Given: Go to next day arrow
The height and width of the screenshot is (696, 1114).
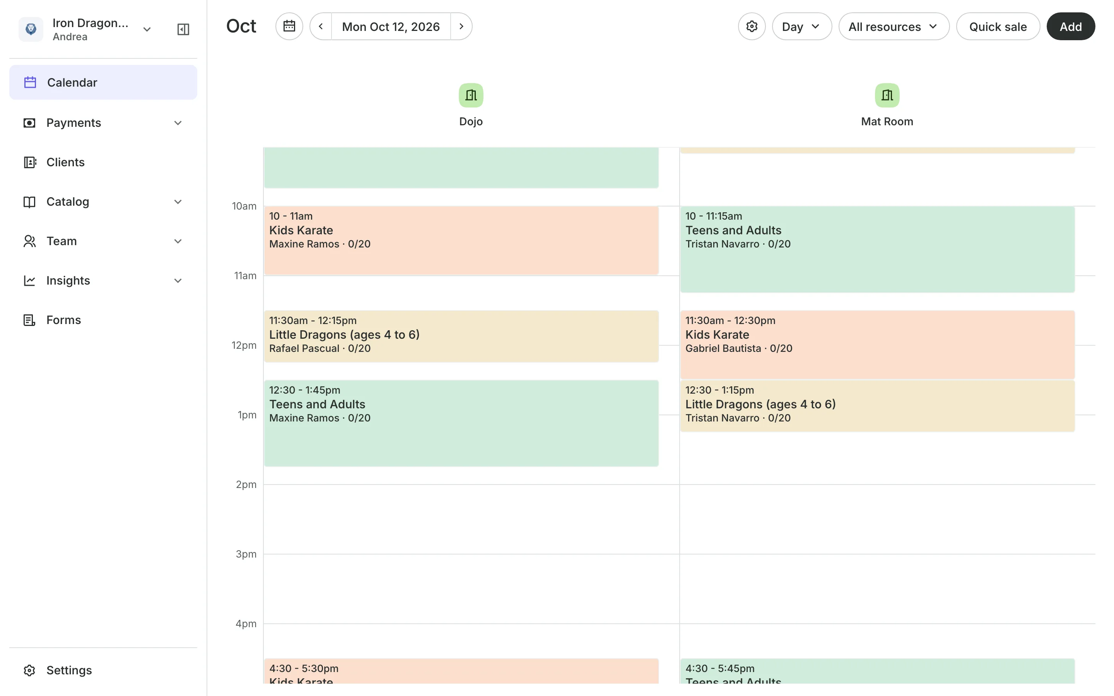Looking at the screenshot, I should 461,26.
